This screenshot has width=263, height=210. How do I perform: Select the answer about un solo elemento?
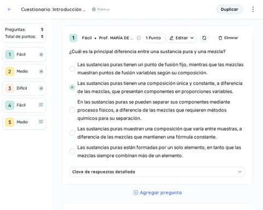click(x=72, y=151)
